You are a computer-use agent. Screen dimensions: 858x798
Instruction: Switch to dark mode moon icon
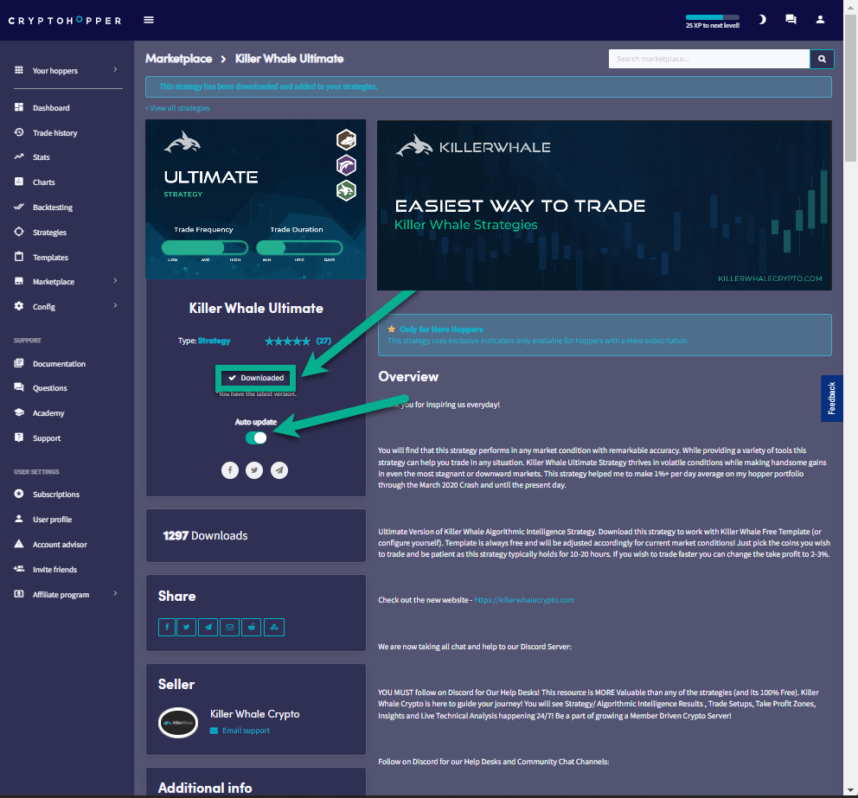click(x=762, y=20)
